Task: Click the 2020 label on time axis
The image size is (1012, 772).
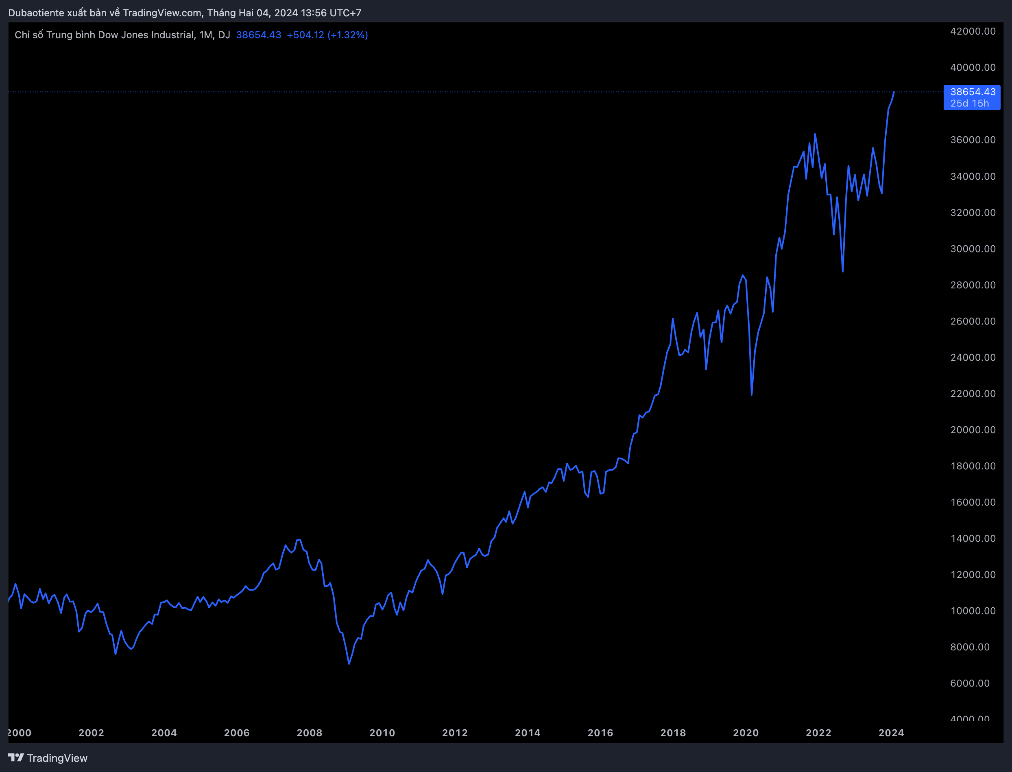Action: coord(746,733)
